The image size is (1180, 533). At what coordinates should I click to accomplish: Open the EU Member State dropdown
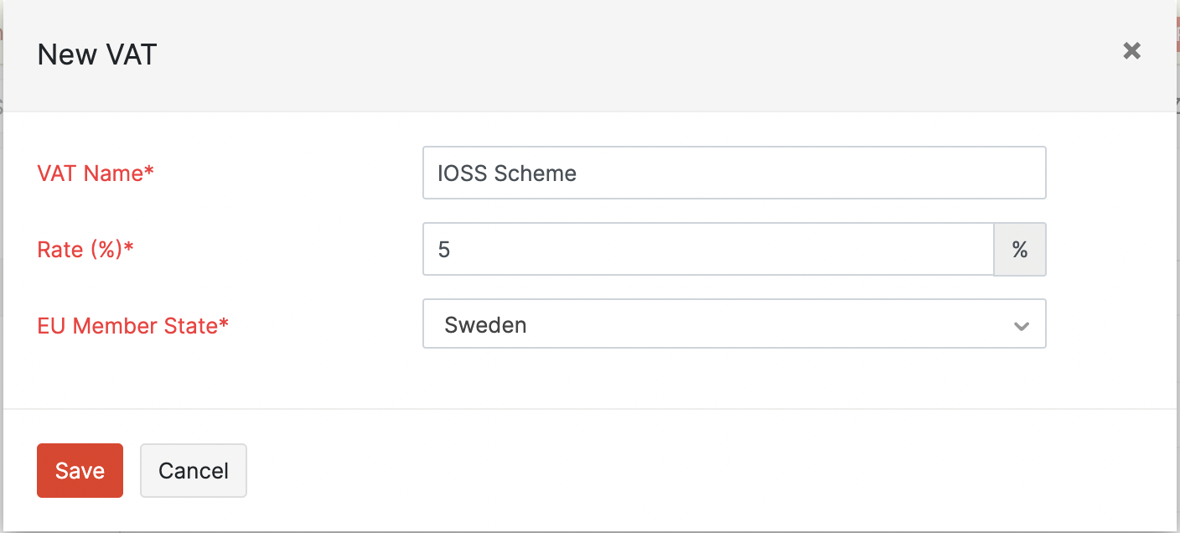[x=733, y=324]
